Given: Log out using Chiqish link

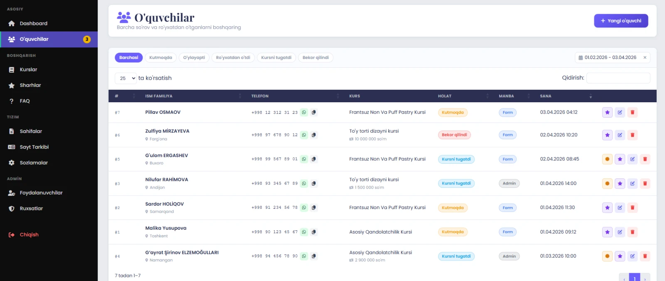Looking at the screenshot, I should point(29,235).
